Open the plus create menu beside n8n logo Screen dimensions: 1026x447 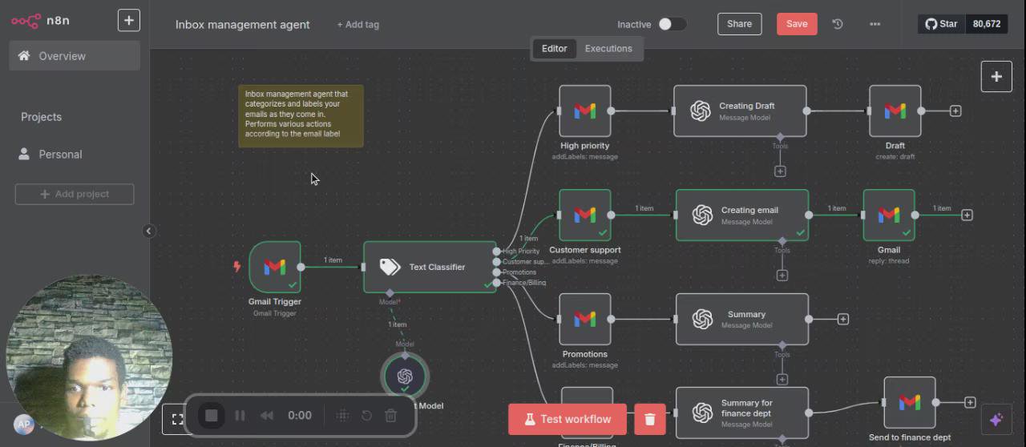pyautogui.click(x=129, y=21)
